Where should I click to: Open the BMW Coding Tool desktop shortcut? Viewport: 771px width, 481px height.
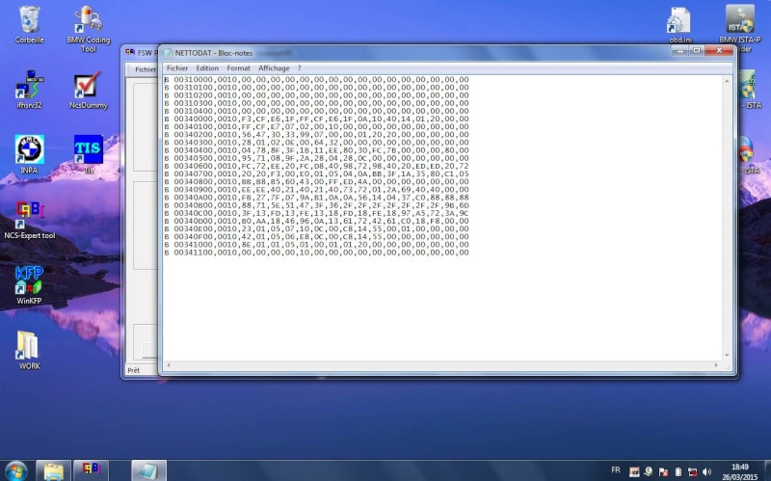click(88, 29)
